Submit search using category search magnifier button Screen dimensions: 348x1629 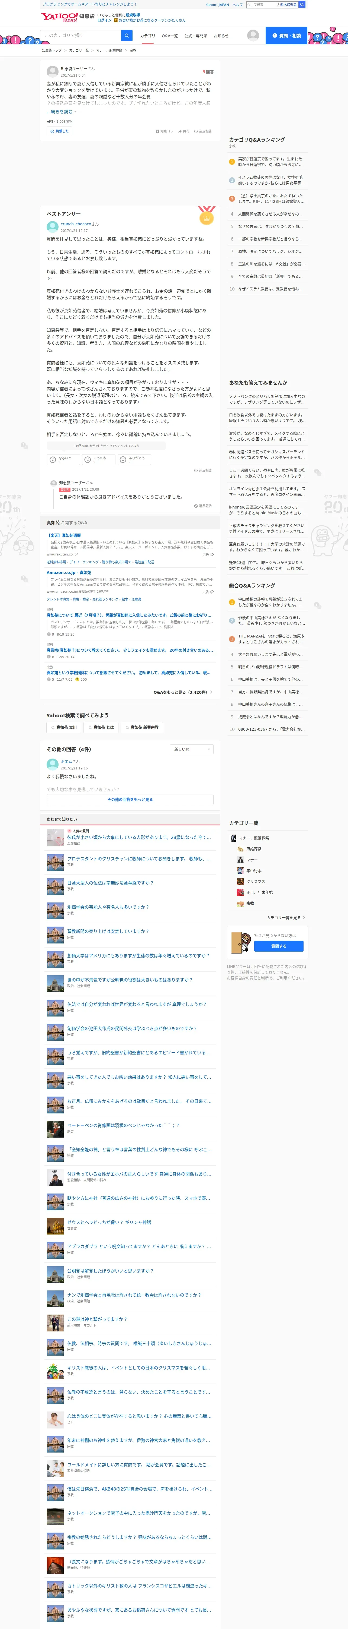[x=127, y=35]
